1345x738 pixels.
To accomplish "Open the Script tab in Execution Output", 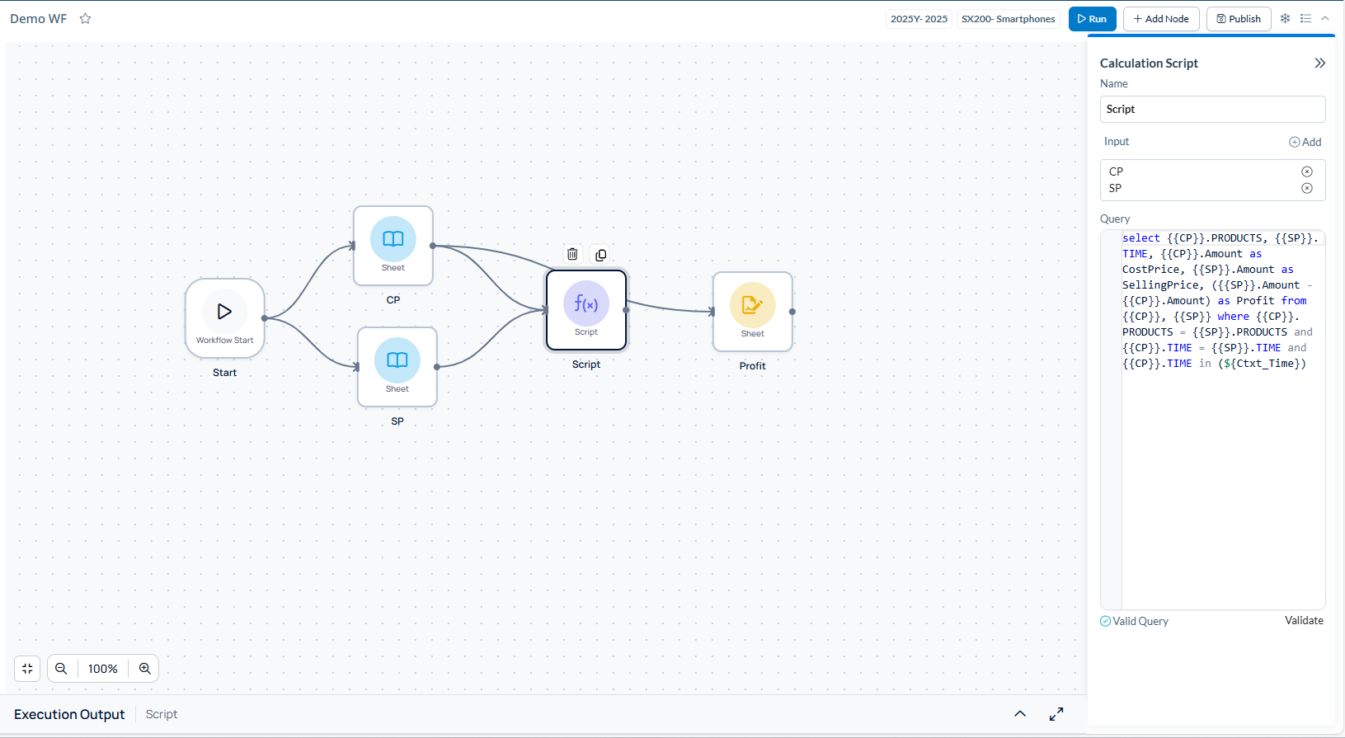I will tap(162, 714).
